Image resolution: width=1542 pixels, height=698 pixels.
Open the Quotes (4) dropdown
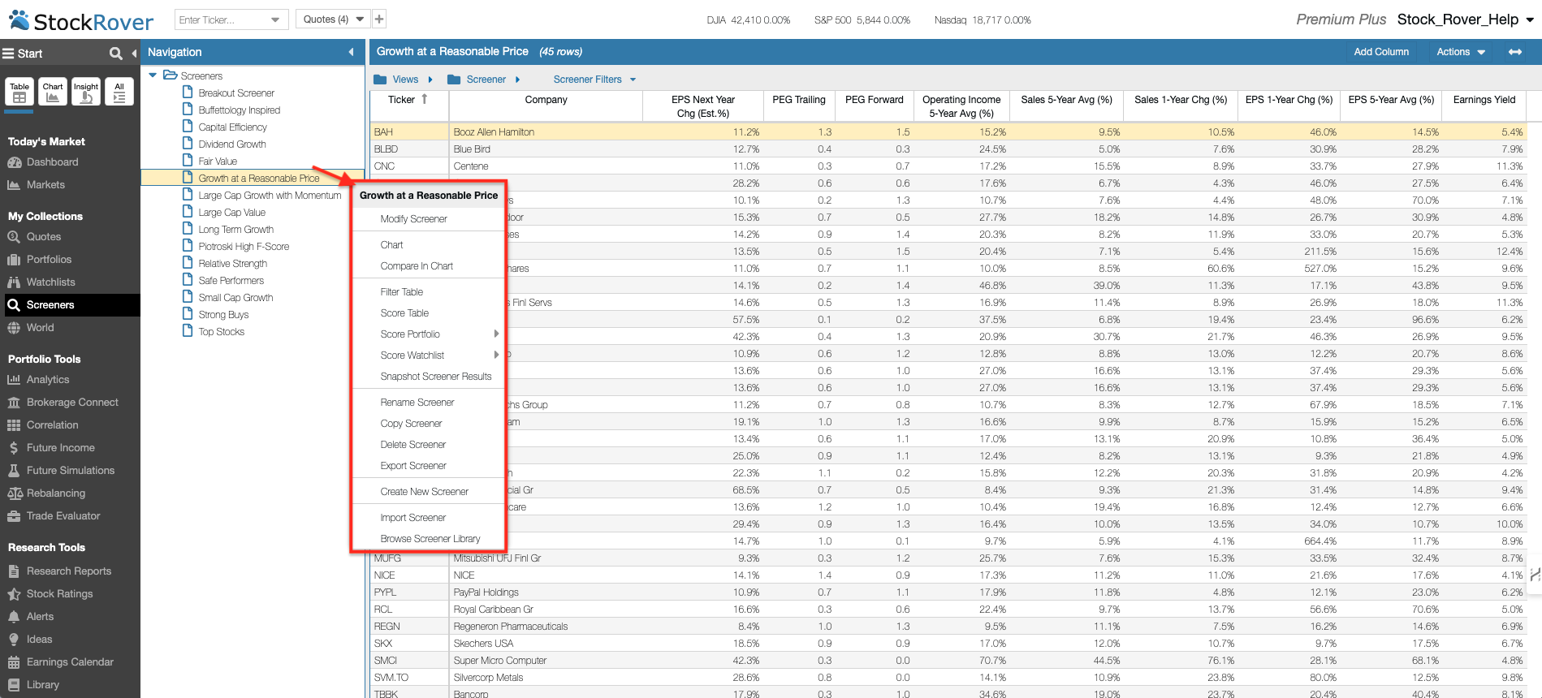pyautogui.click(x=333, y=19)
